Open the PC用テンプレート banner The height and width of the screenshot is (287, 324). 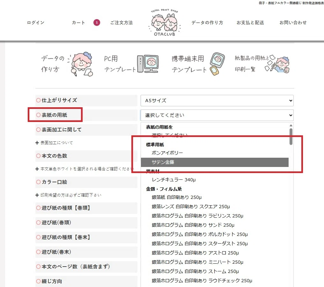[x=131, y=64]
